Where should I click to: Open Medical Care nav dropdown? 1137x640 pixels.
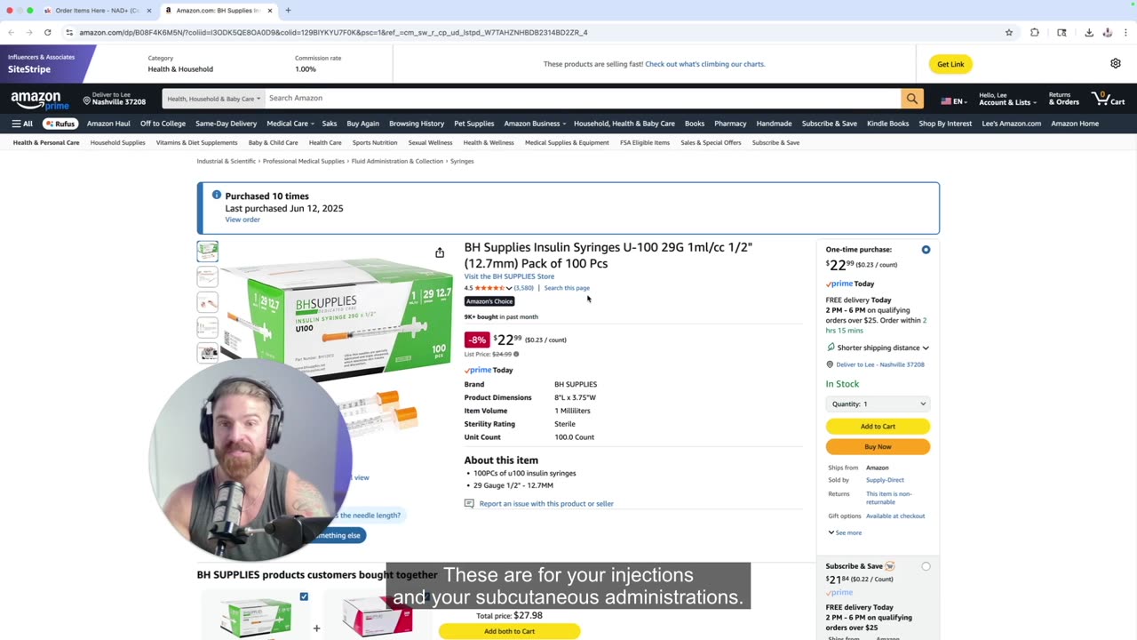pos(290,124)
